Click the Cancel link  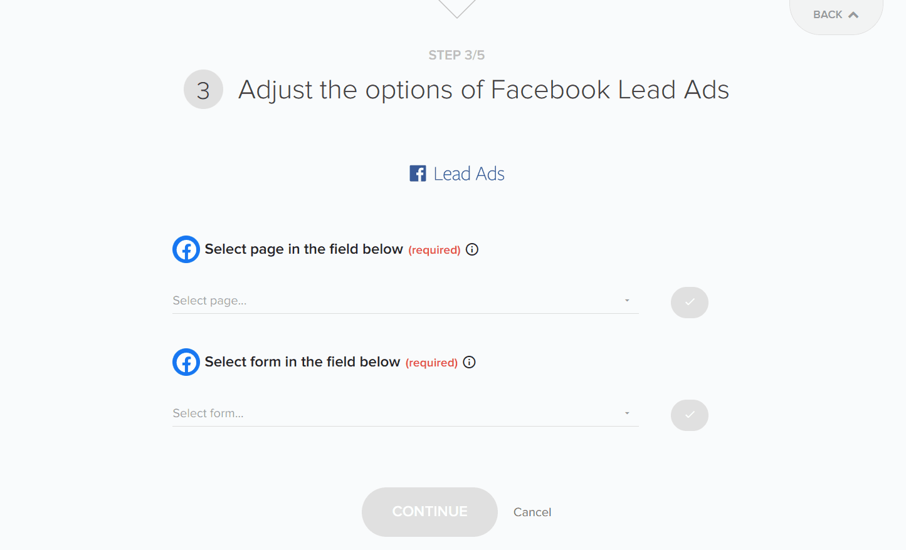click(532, 512)
